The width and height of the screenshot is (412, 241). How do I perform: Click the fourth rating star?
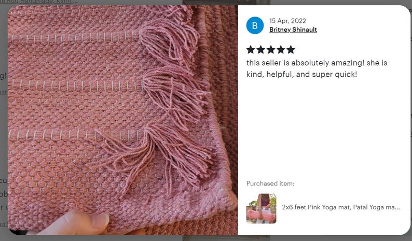pyautogui.click(x=281, y=49)
